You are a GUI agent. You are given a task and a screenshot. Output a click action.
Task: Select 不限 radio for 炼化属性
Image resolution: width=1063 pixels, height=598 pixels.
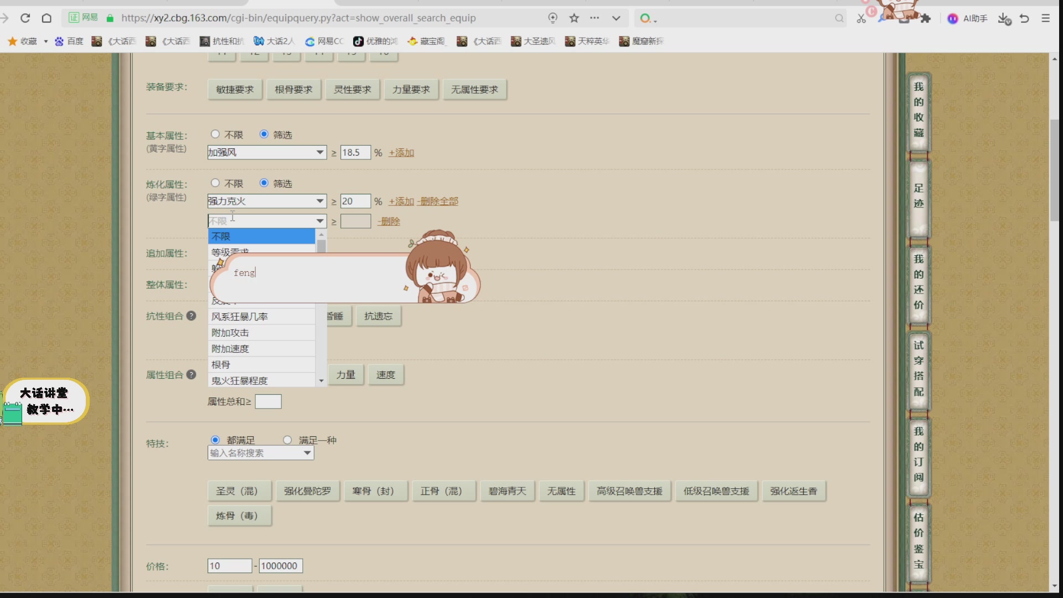tap(215, 183)
